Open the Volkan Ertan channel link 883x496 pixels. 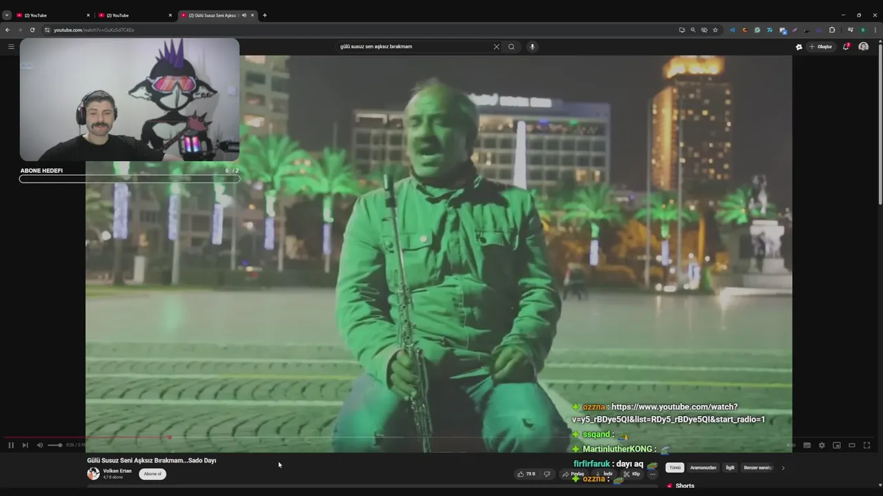117,471
